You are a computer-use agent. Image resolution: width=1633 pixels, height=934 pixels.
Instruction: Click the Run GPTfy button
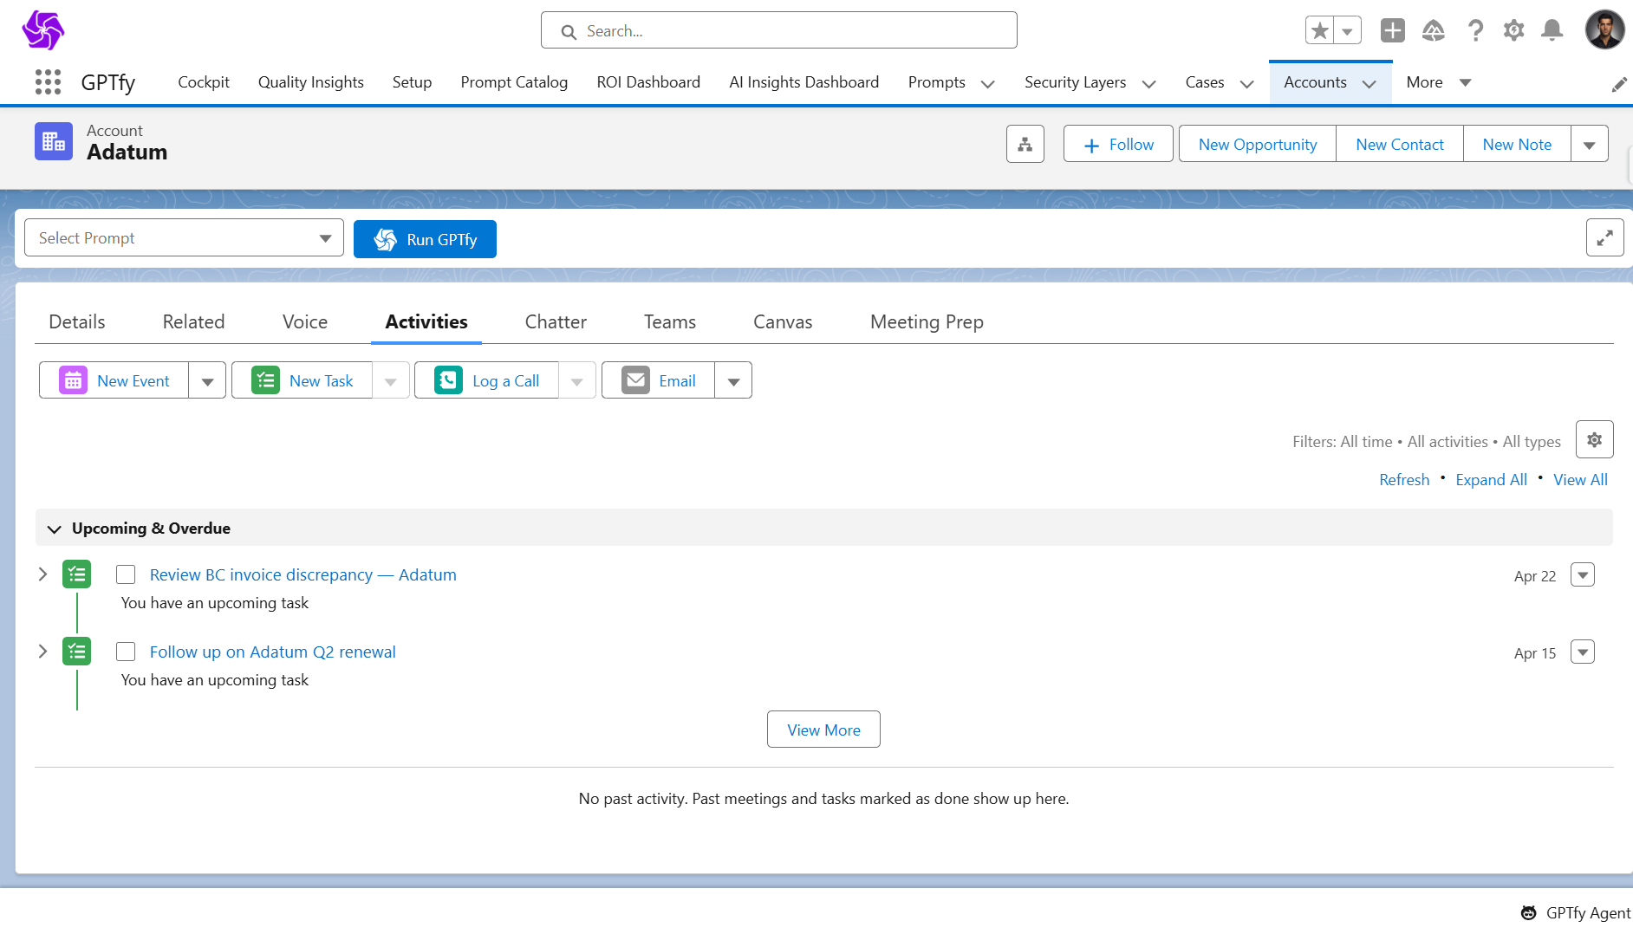(x=425, y=239)
